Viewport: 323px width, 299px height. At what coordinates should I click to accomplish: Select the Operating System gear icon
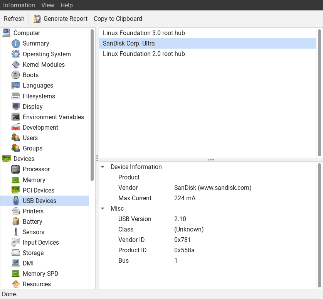[x=16, y=54]
